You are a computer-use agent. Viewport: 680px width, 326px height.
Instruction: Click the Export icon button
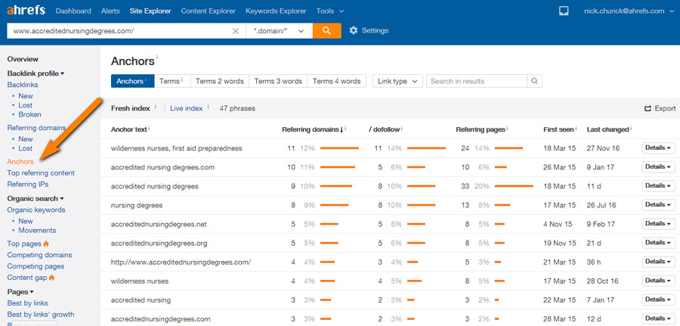648,108
